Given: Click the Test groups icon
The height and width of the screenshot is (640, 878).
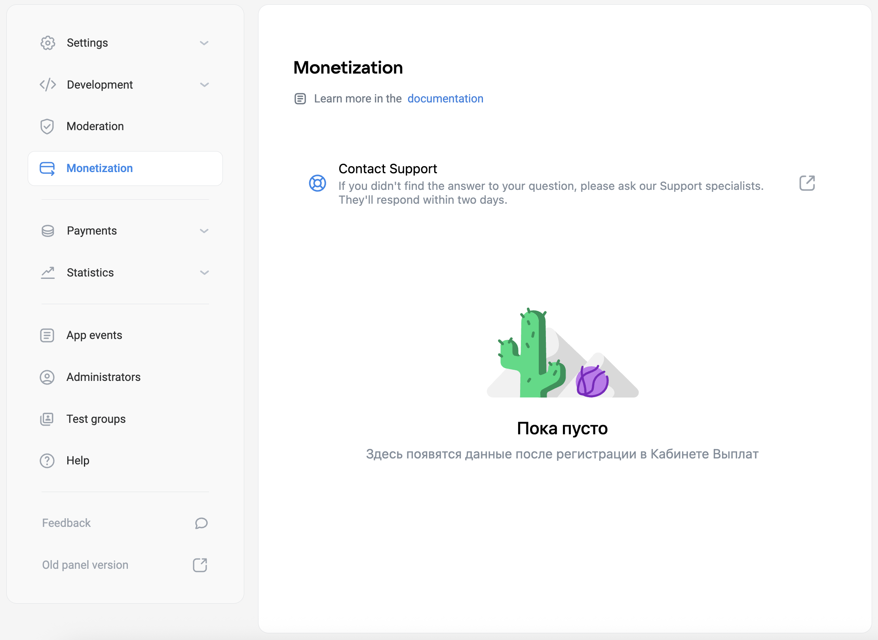Looking at the screenshot, I should (x=47, y=419).
